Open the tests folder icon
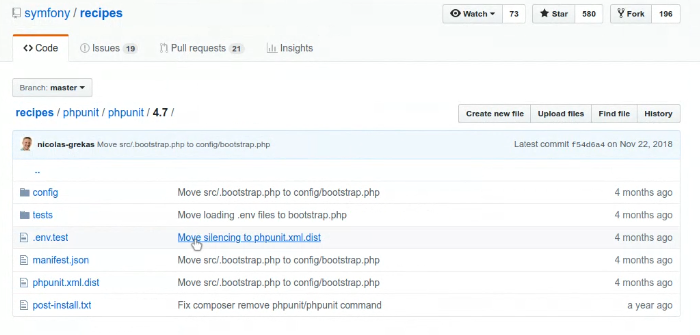This screenshot has width=700, height=335. 24,215
